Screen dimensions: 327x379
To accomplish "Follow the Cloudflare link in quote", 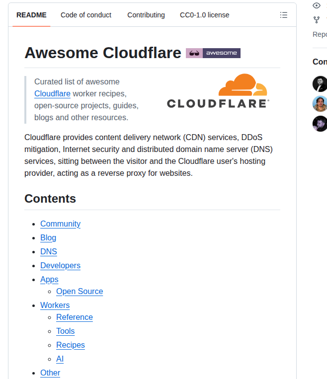I will (x=52, y=93).
